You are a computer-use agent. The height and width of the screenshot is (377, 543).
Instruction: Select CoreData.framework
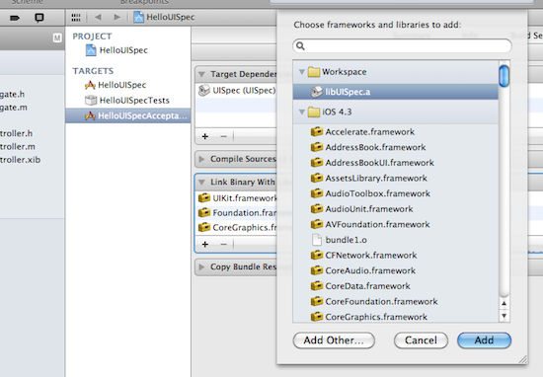pos(396,286)
